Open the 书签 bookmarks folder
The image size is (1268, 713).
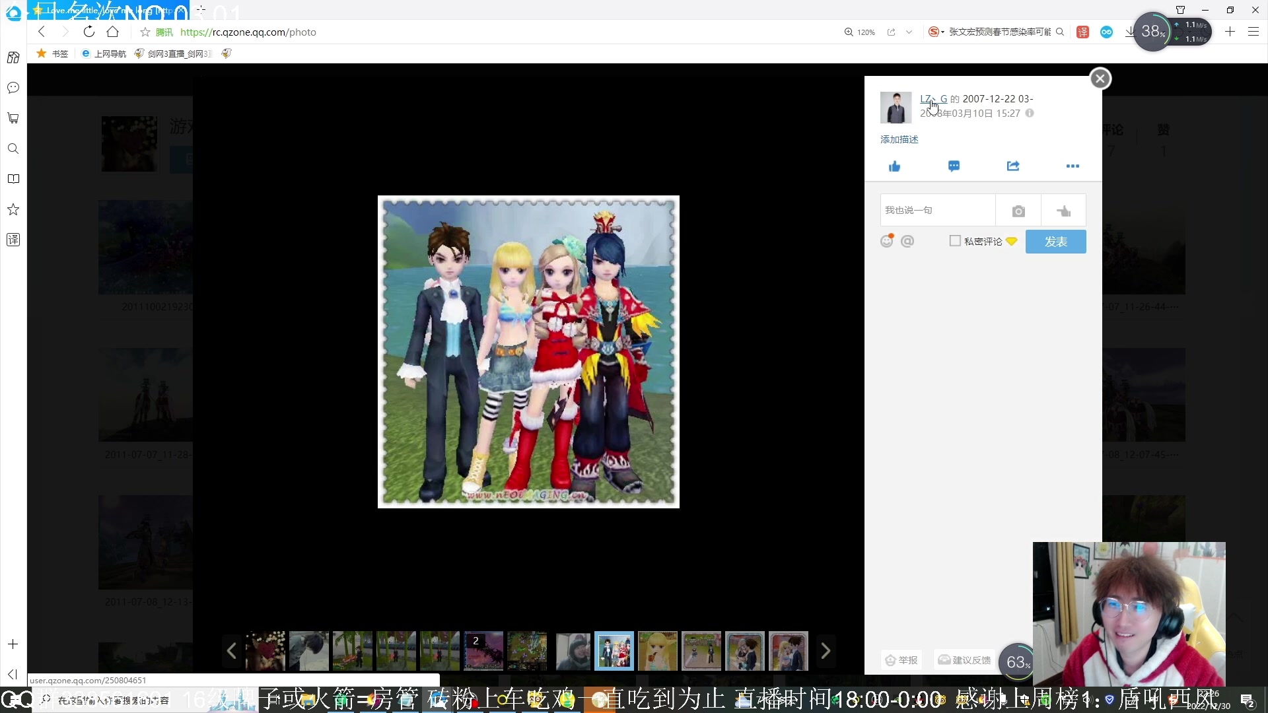[53, 53]
